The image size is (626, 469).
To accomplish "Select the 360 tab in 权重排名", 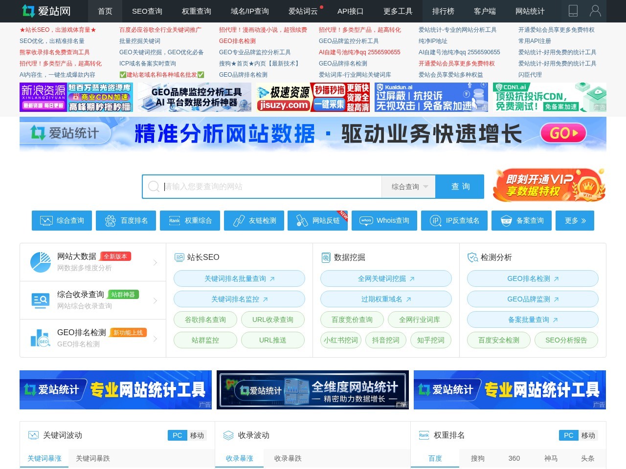I will coord(514,458).
